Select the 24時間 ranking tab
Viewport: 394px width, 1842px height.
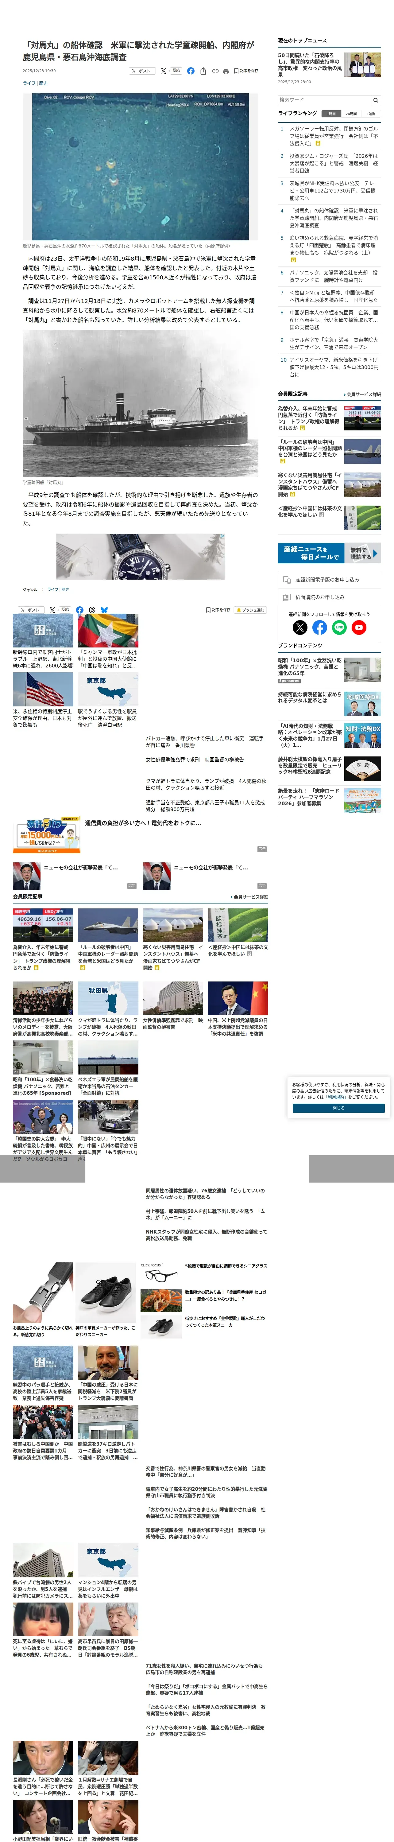pyautogui.click(x=351, y=114)
